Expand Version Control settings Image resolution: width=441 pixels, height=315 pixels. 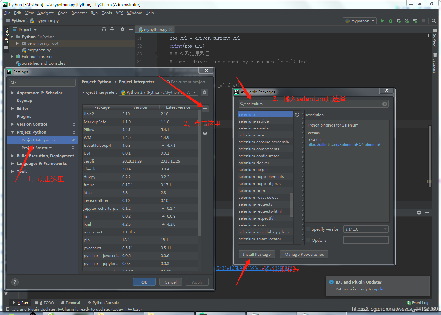coord(13,124)
